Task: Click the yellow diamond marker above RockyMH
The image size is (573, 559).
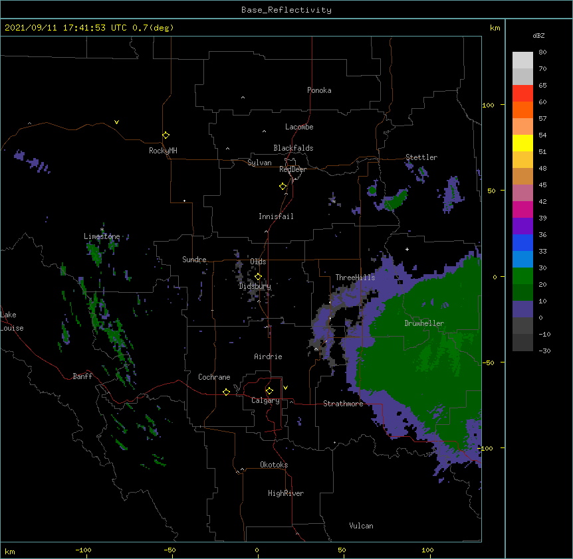Action: coord(166,135)
